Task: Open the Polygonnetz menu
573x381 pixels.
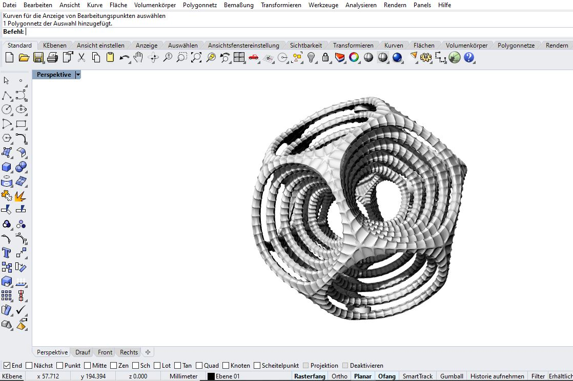Action: pos(200,5)
